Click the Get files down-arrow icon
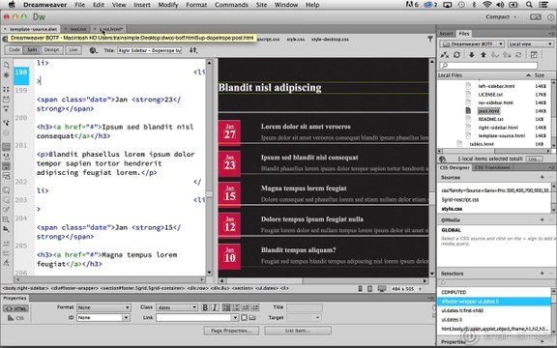Viewport: 557px width, 348px height. coord(471,55)
